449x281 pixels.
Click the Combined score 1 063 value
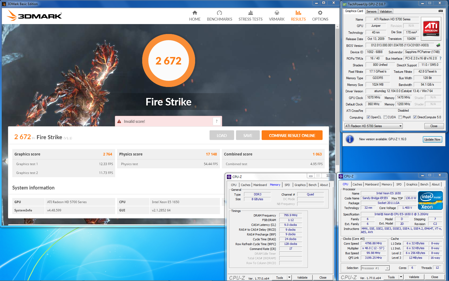pos(317,154)
